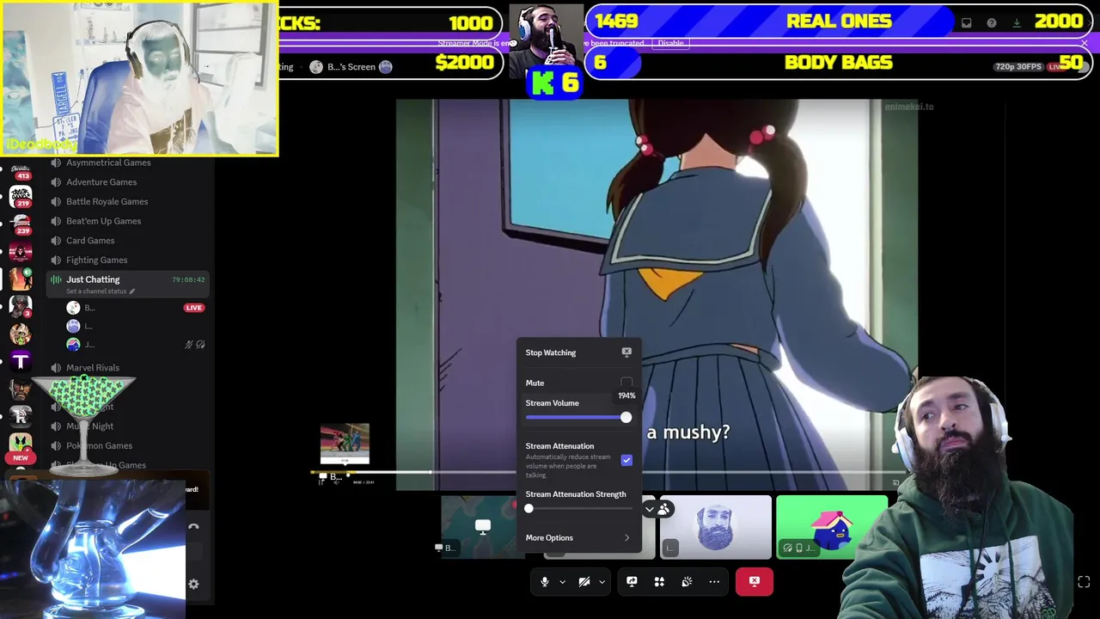Click small video preview thumbnail
Image resolution: width=1100 pixels, height=619 pixels.
pyautogui.click(x=345, y=444)
